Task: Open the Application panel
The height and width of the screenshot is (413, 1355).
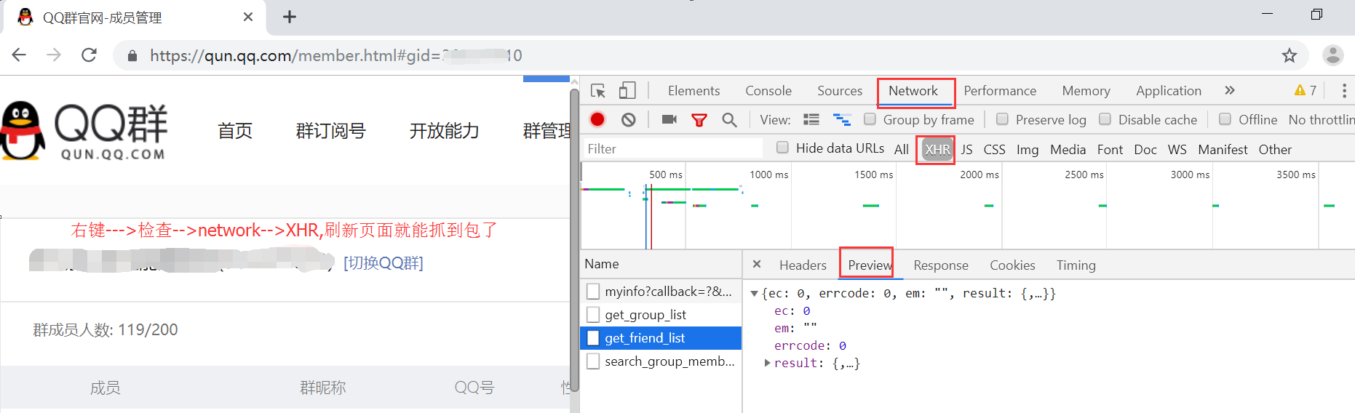Action: tap(1169, 91)
